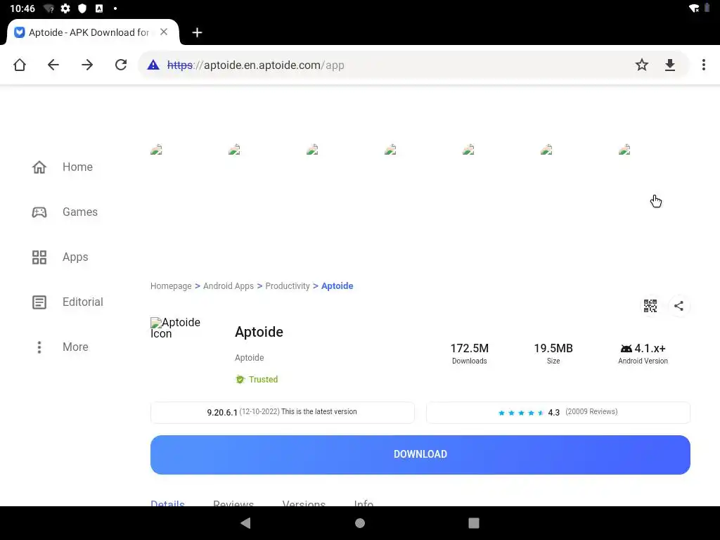Click the Aptoide developer name under title

pyautogui.click(x=250, y=357)
